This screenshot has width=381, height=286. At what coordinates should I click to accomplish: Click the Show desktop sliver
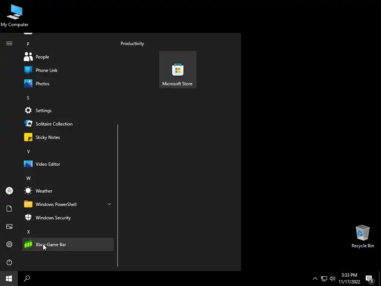(x=380, y=279)
